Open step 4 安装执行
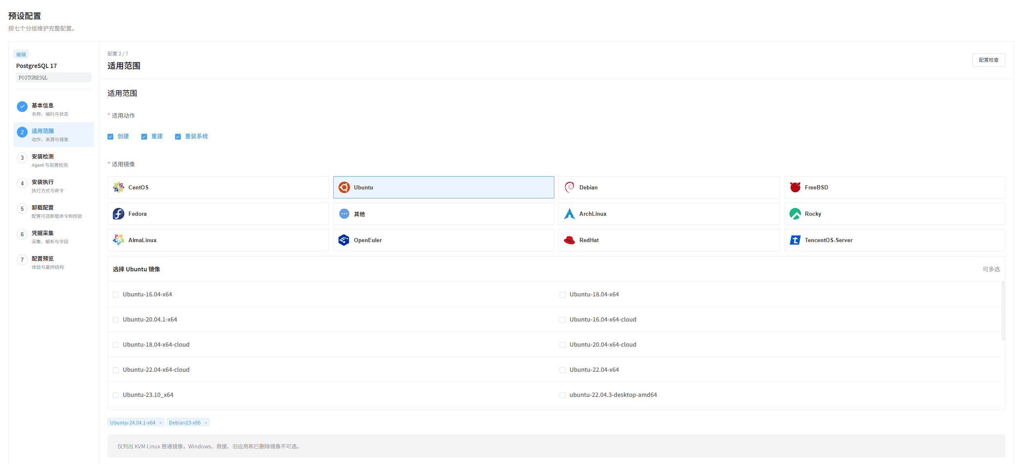Image resolution: width=1016 pixels, height=464 pixels. coord(54,186)
